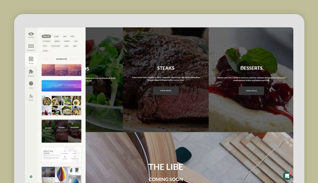The image size is (318, 183).
Task: Filter blocks by image tag
Action: click(x=56, y=36)
